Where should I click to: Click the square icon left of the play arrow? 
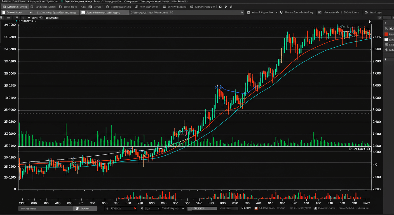click(x=220, y=7)
